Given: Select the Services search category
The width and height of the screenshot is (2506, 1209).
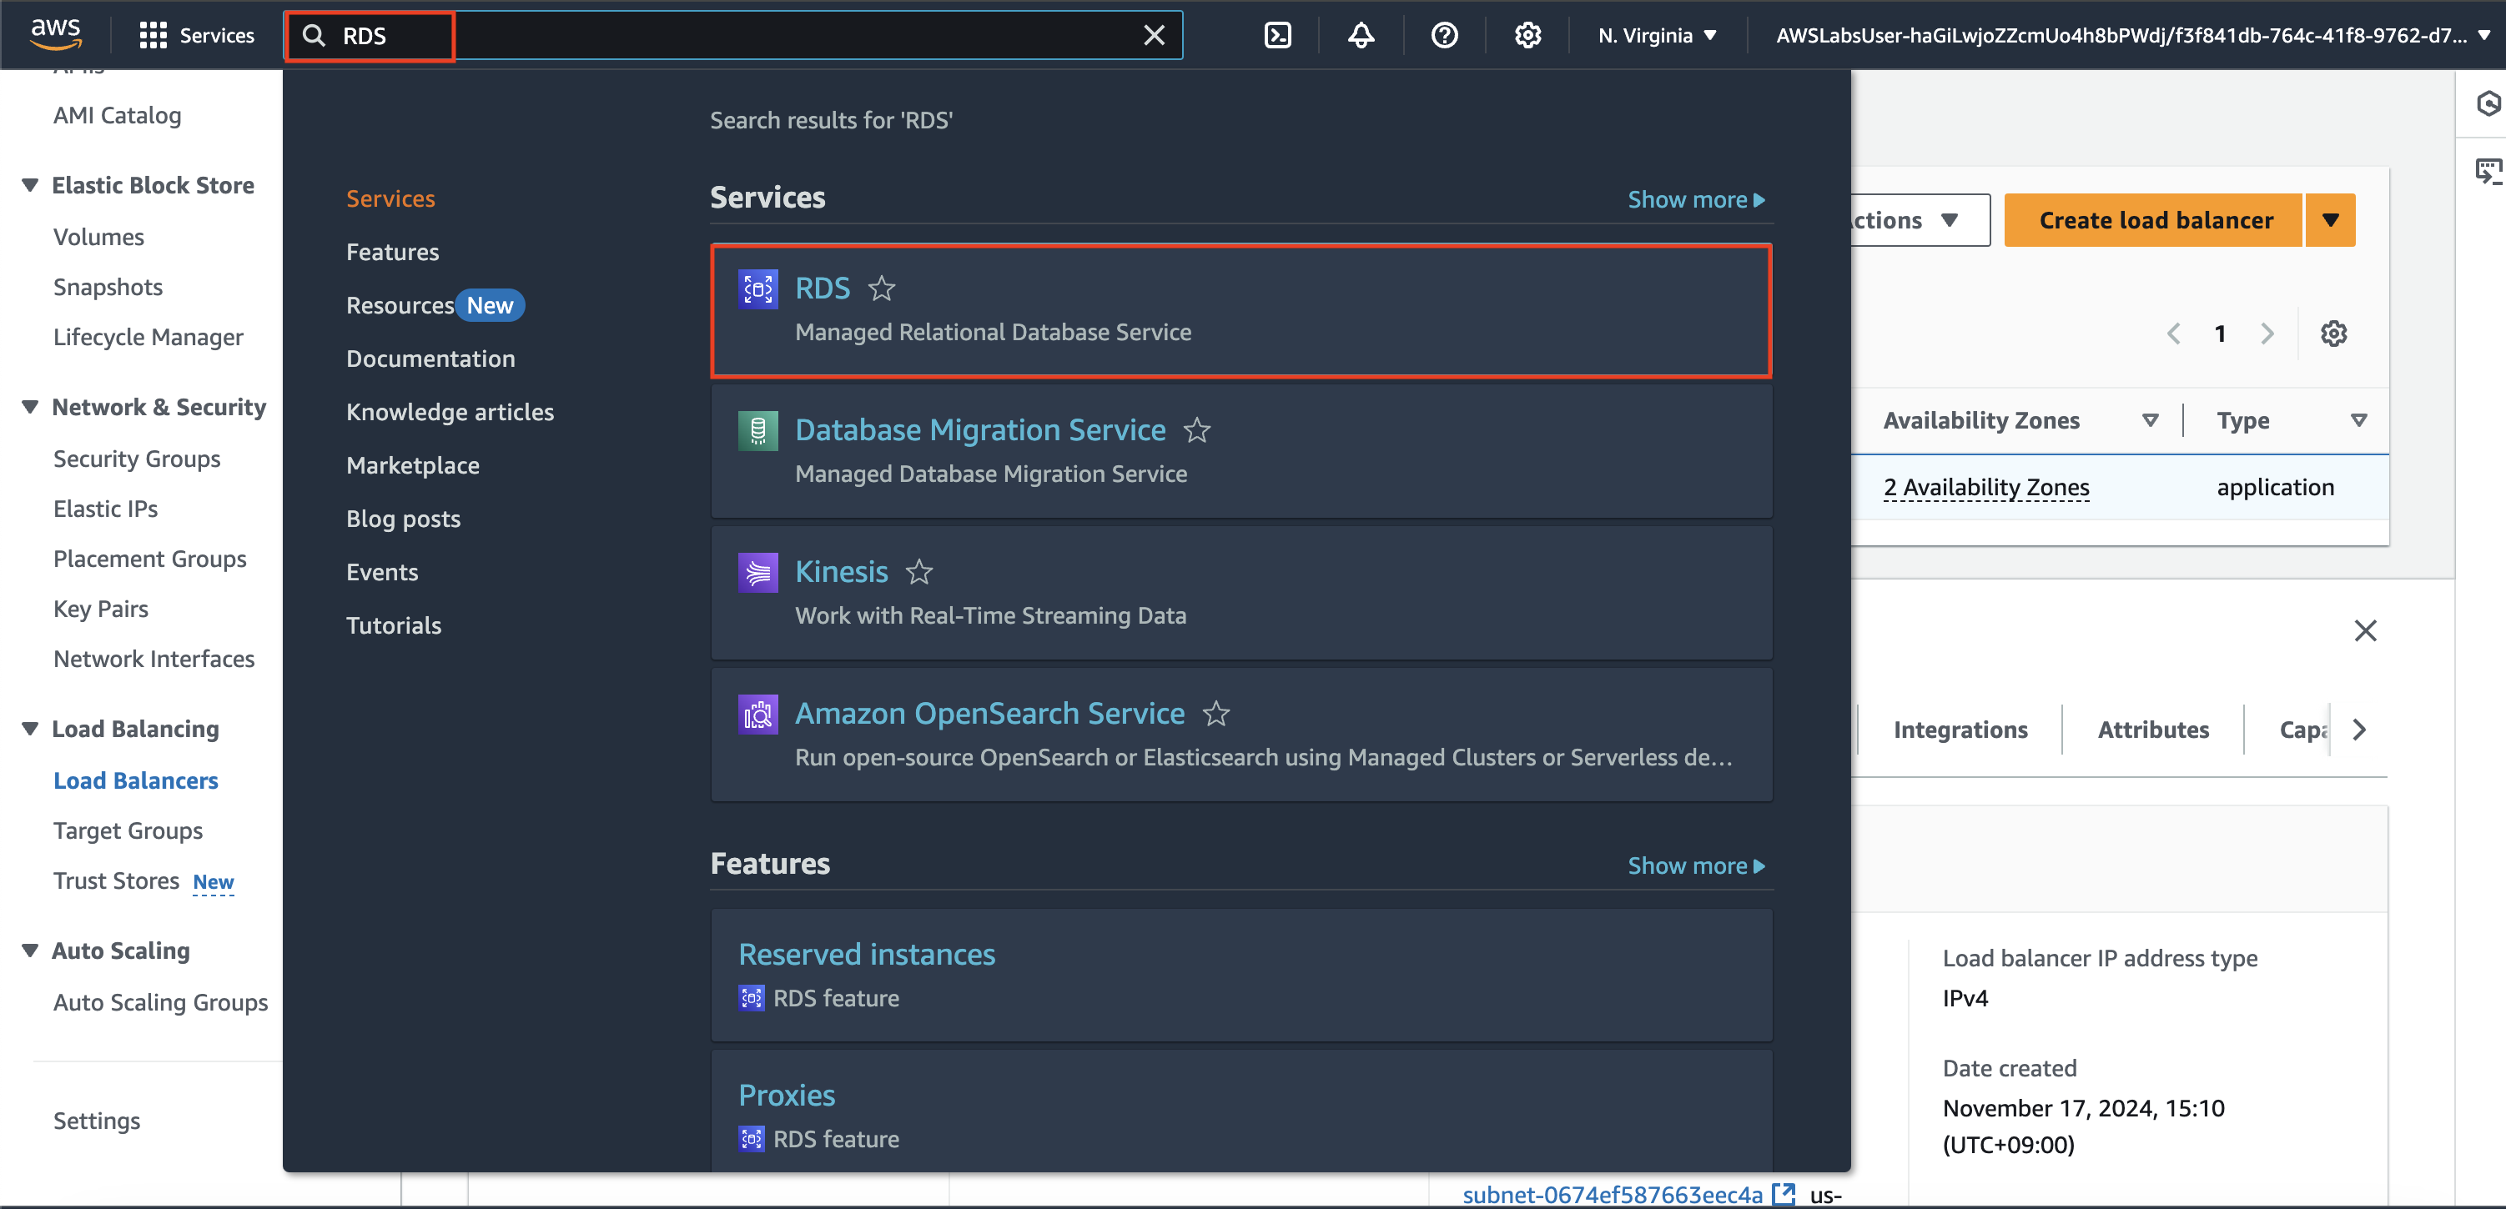Looking at the screenshot, I should click(391, 198).
